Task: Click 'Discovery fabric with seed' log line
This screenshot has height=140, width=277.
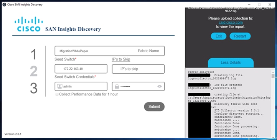Action: [236, 104]
